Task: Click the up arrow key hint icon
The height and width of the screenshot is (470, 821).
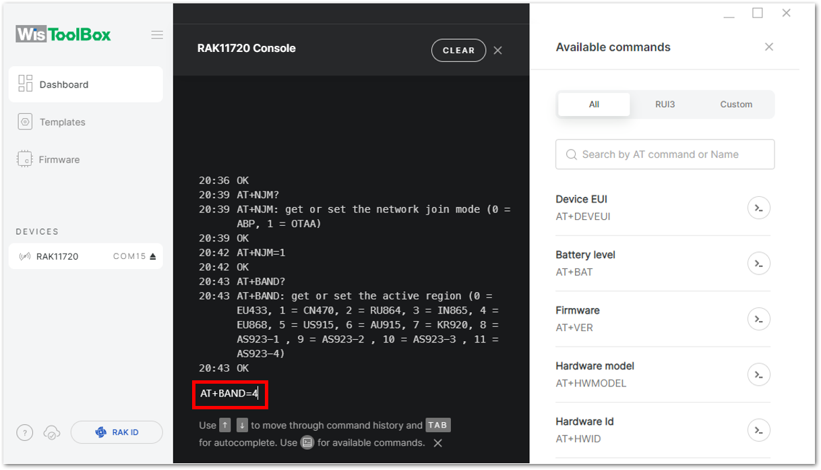Action: point(225,425)
